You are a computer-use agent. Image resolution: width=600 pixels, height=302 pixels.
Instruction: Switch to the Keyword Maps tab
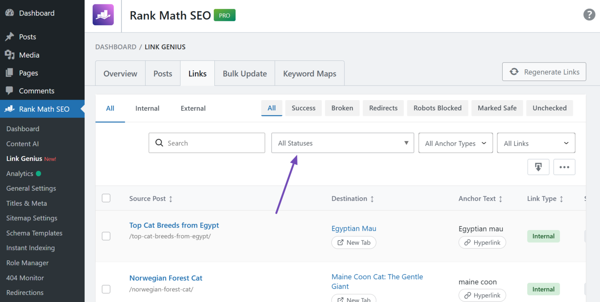(x=309, y=73)
